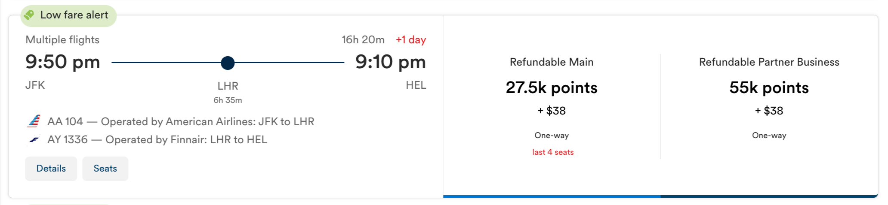Choose the 27.5k points fare price
888x205 pixels.
coord(552,88)
